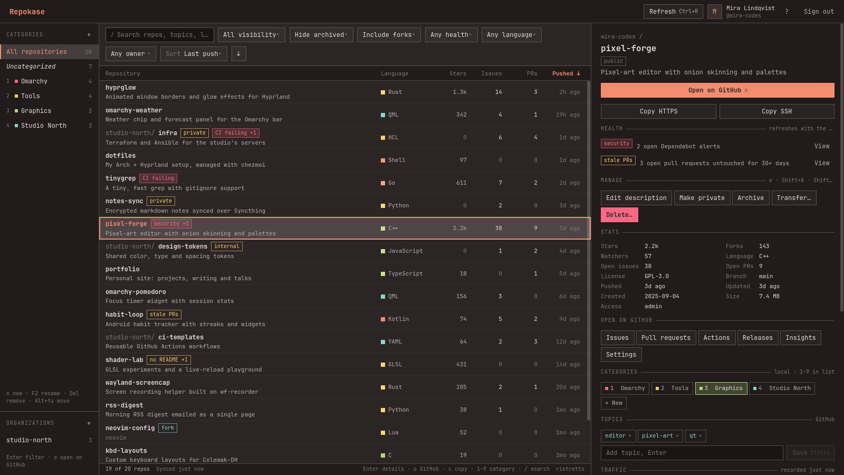
Task: Click the security +1 badge on pixel-forge row
Action: pyautogui.click(x=171, y=224)
